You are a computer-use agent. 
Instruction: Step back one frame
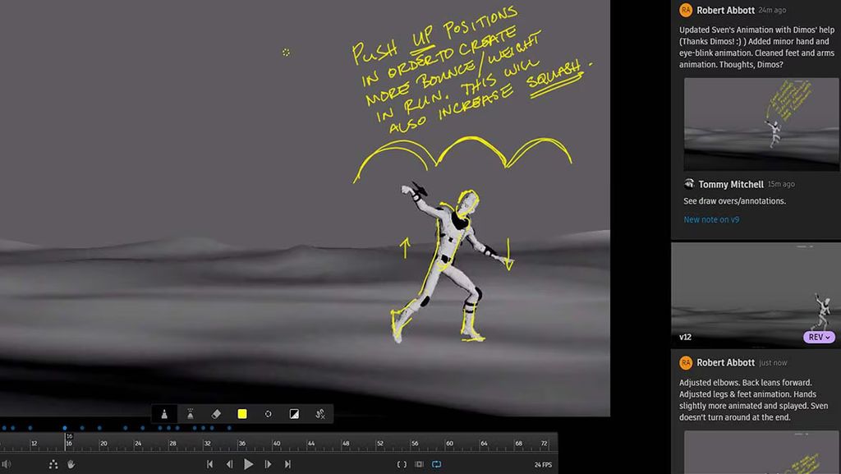coord(230,464)
